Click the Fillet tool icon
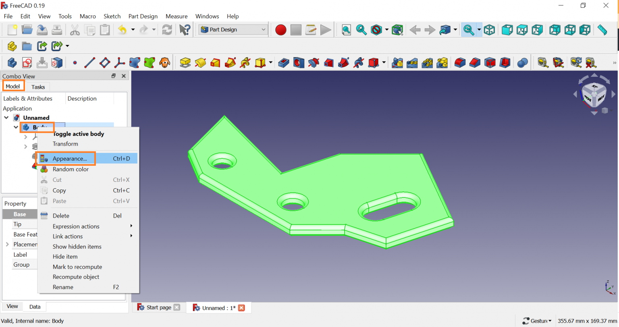Viewport: 619px width, 327px height. tap(460, 63)
